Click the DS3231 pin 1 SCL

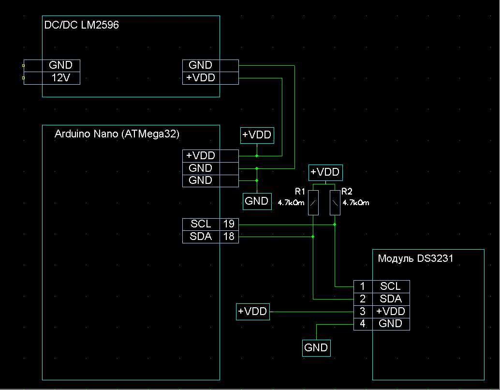pos(382,286)
